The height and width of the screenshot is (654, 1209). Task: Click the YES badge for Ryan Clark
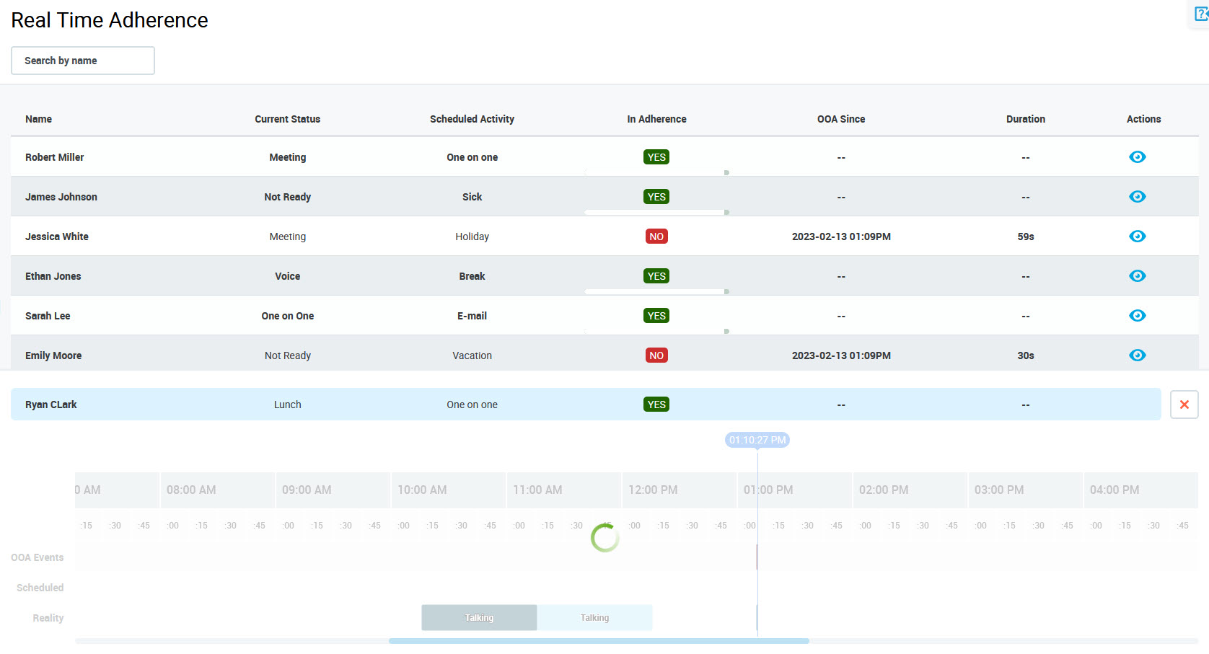tap(656, 405)
